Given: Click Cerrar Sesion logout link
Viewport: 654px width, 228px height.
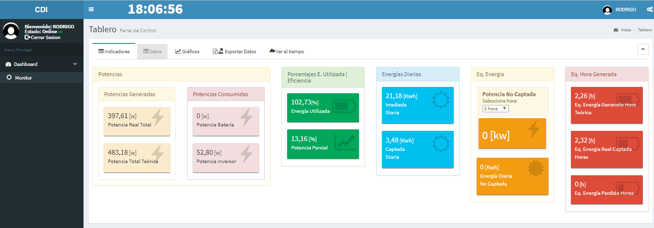Looking at the screenshot, I should pos(42,37).
